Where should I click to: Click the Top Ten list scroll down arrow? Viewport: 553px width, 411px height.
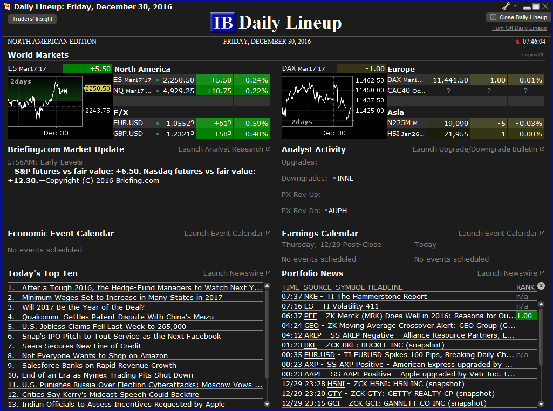click(x=267, y=405)
